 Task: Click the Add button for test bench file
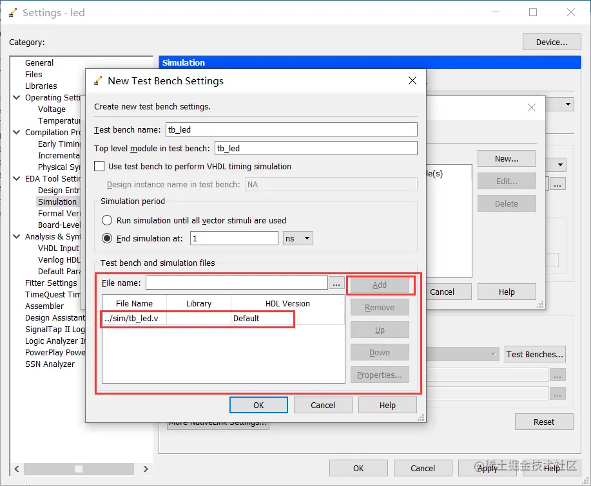tap(380, 285)
